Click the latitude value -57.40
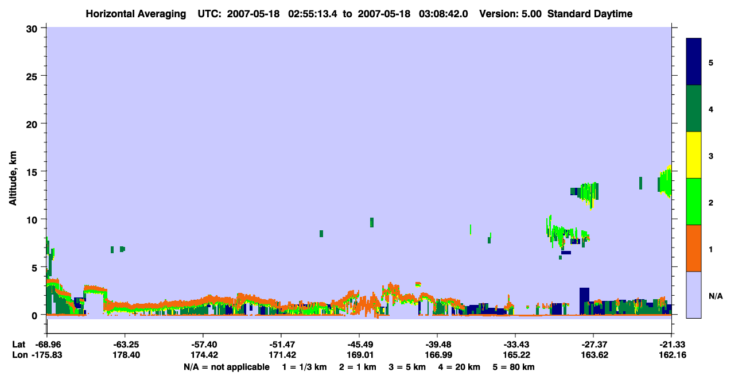 [203, 345]
